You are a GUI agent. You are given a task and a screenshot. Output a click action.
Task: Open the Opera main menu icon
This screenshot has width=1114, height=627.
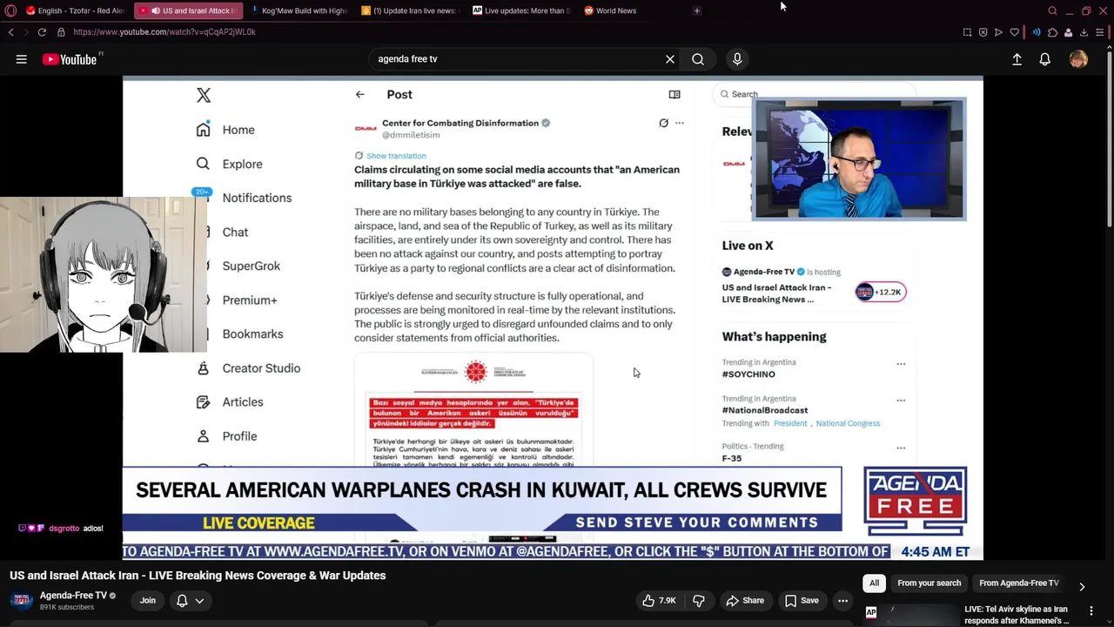[x=10, y=10]
